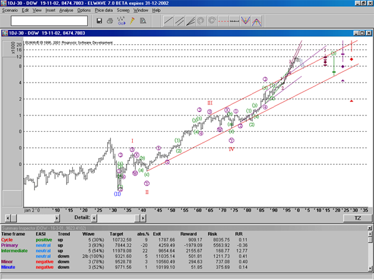
Task: Select the single trend line drawing tool
Action: [x=168, y=21]
